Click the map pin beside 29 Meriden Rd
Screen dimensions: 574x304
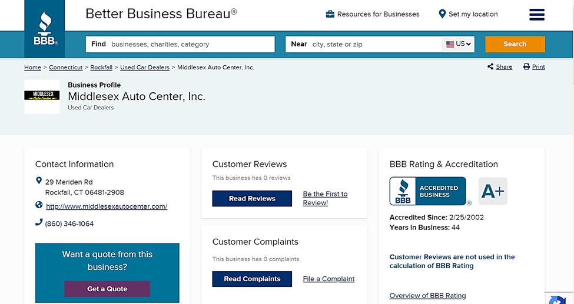click(39, 181)
